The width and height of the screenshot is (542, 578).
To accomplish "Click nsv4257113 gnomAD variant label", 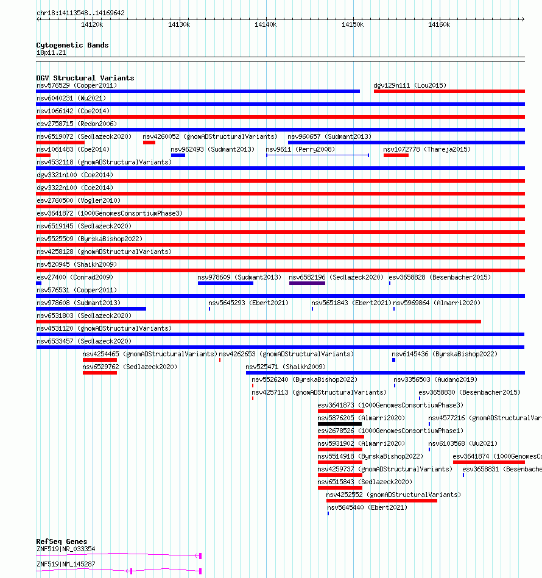I will pos(319,392).
